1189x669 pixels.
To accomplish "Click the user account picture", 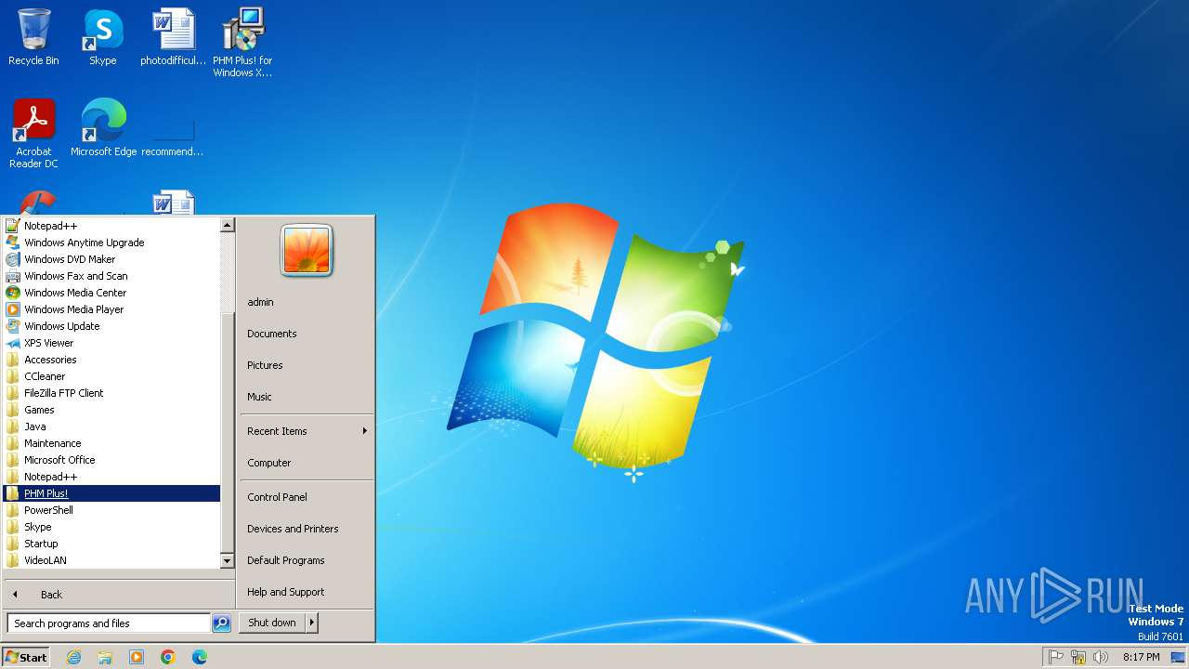I will click(307, 251).
